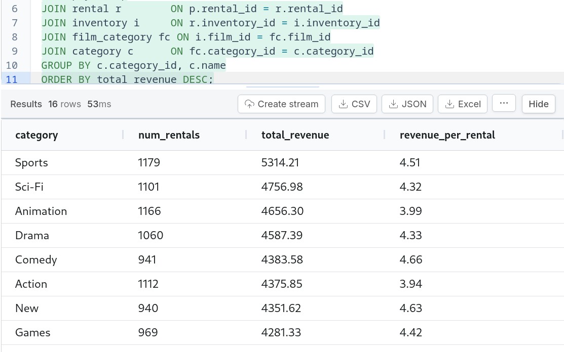Open the more options ellipsis menu
564x352 pixels.
click(504, 103)
